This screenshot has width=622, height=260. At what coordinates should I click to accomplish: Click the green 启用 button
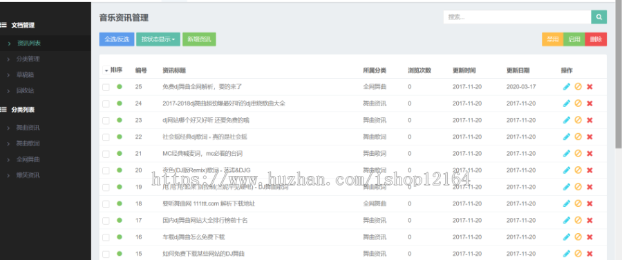574,39
